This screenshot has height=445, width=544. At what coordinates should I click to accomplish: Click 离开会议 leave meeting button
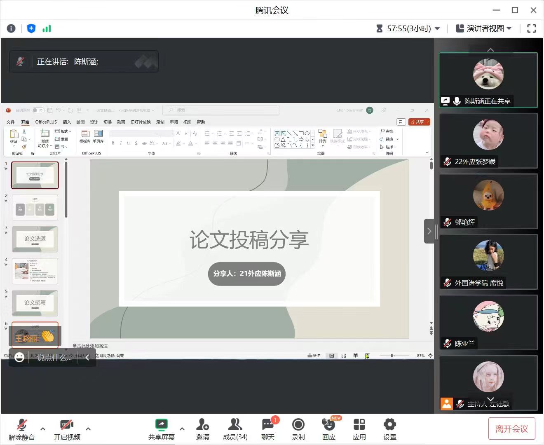point(511,429)
